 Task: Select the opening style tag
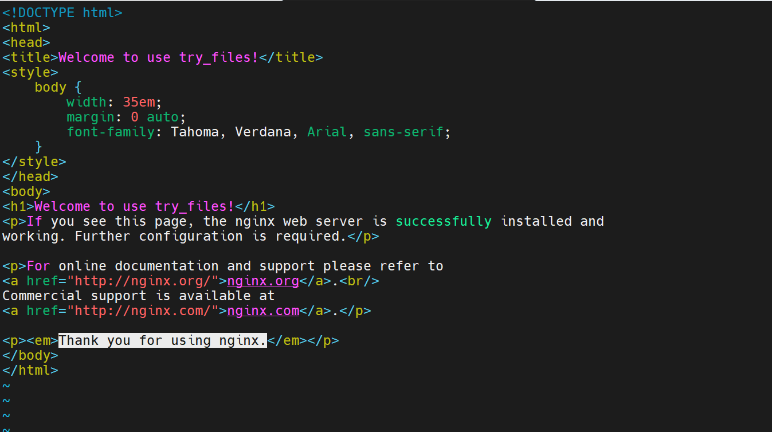(x=30, y=72)
